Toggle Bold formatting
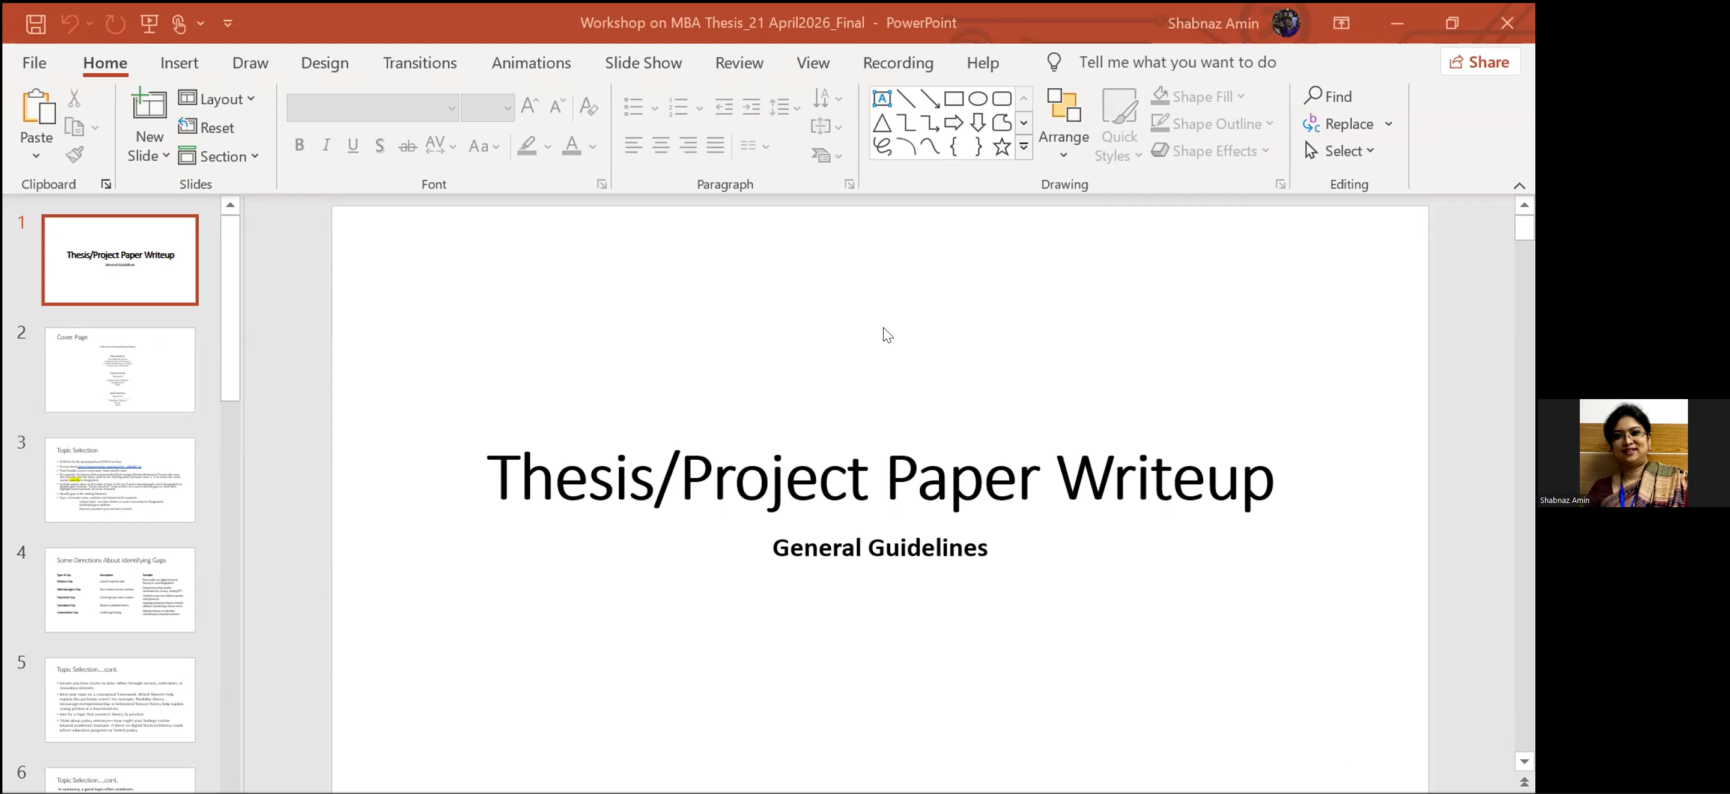Viewport: 1730px width, 794px height. [x=300, y=145]
